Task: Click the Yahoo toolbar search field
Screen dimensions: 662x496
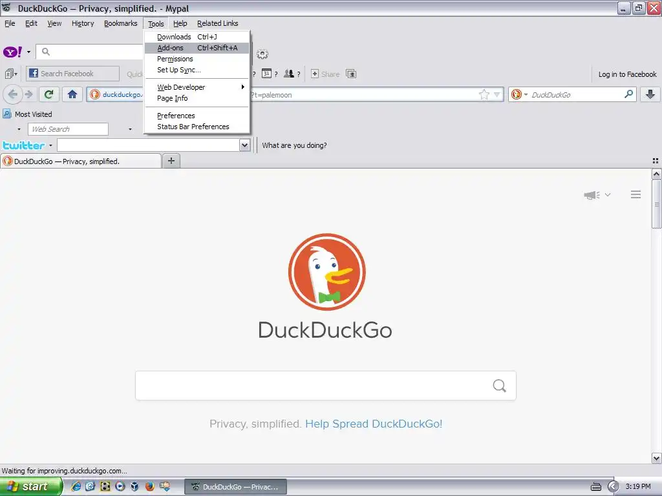Action: click(91, 52)
